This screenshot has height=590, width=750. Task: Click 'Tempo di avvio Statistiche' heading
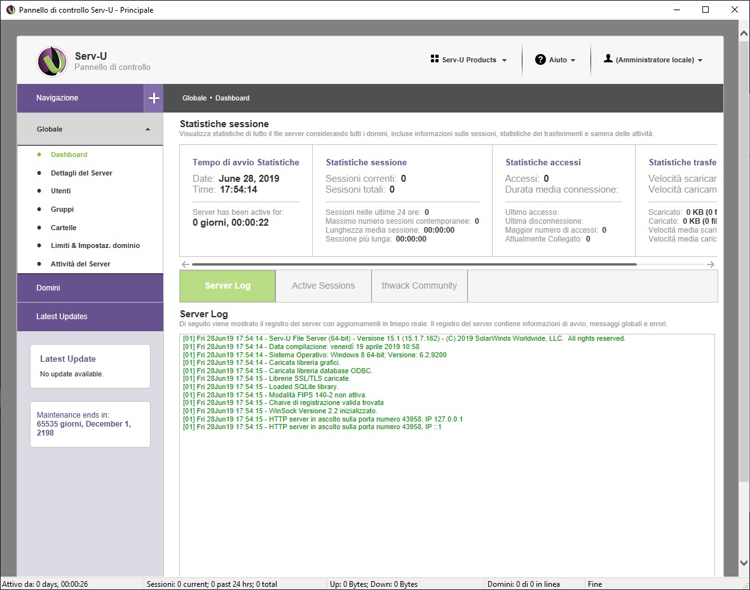246,162
